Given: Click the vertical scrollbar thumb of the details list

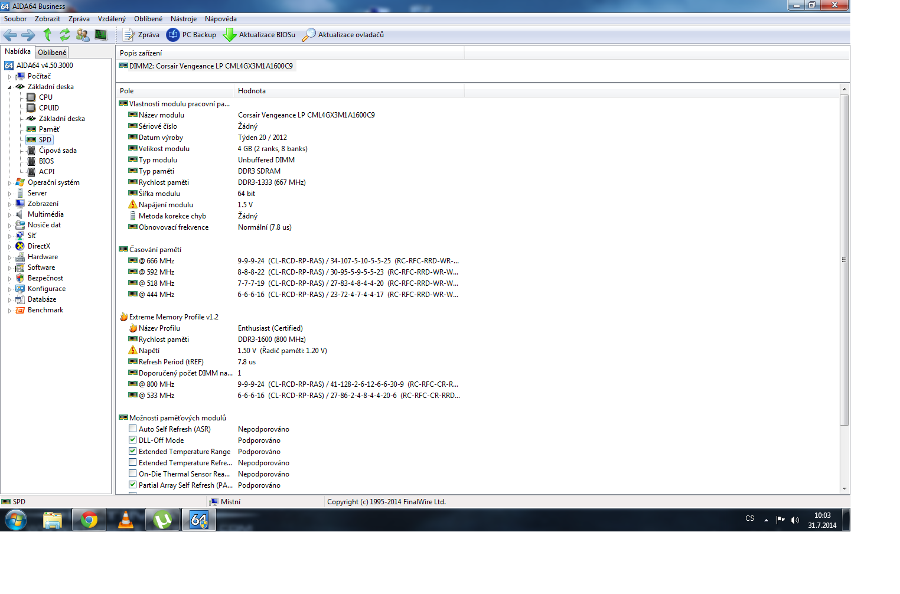Looking at the screenshot, I should [844, 260].
